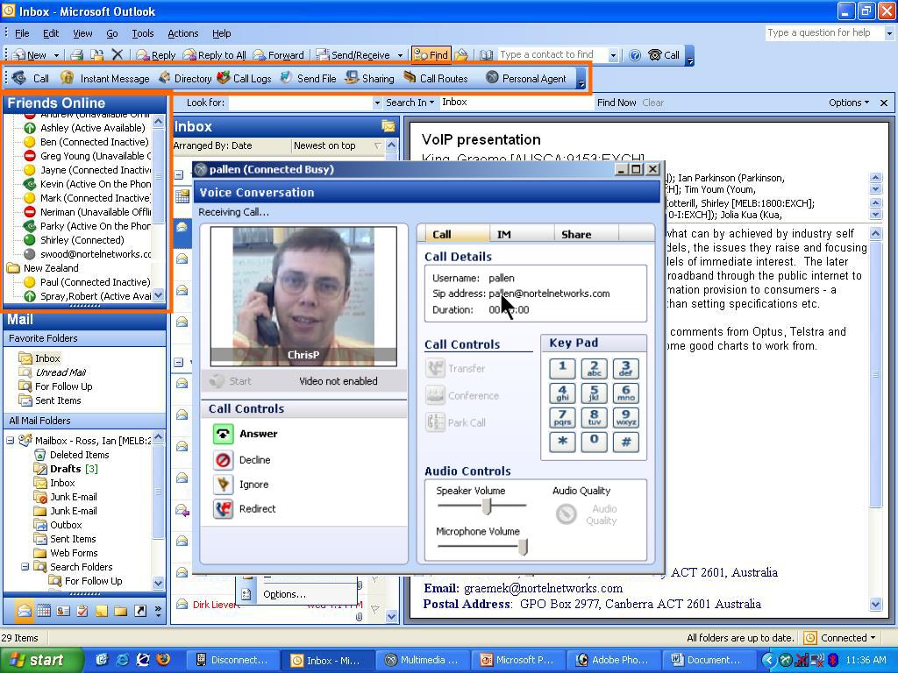Adjust the Microphone Volume slider
Image resolution: width=898 pixels, height=673 pixels.
coord(523,547)
